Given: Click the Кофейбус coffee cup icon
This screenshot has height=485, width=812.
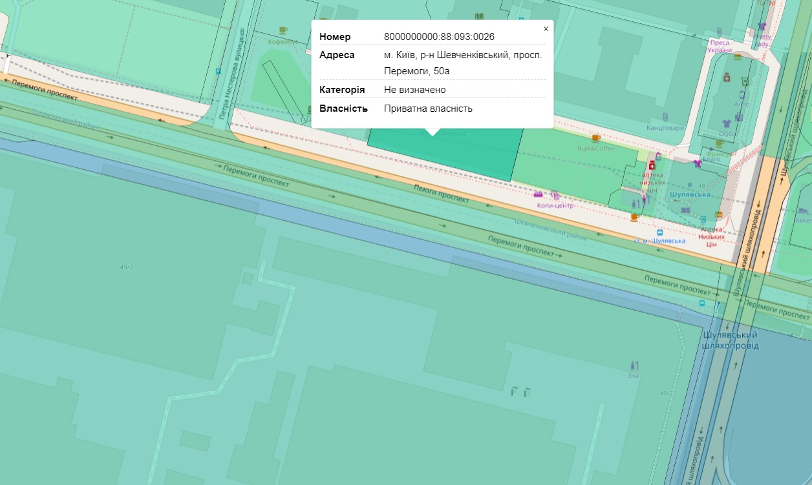Looking at the screenshot, I should [283, 30].
